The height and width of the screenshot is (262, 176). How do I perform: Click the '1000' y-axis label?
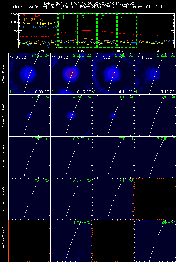tap(14, 22)
